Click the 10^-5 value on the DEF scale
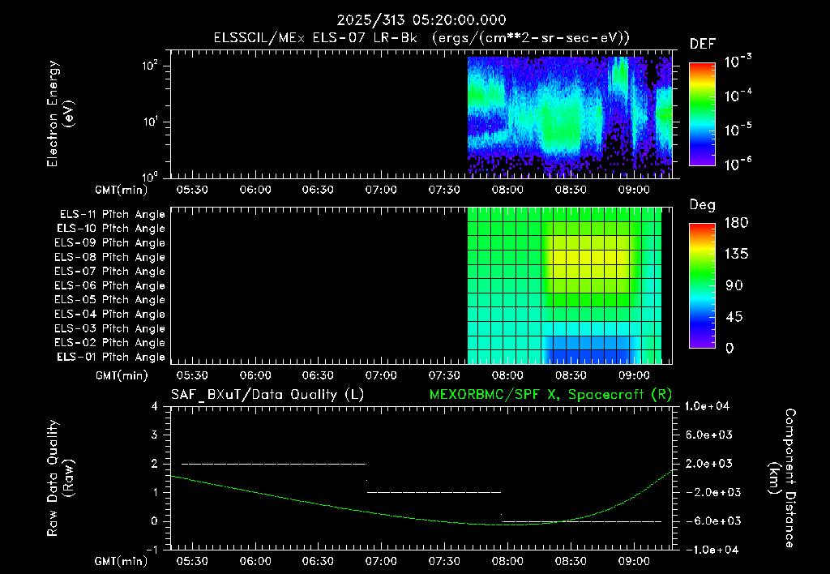The width and height of the screenshot is (830, 574). pos(738,130)
